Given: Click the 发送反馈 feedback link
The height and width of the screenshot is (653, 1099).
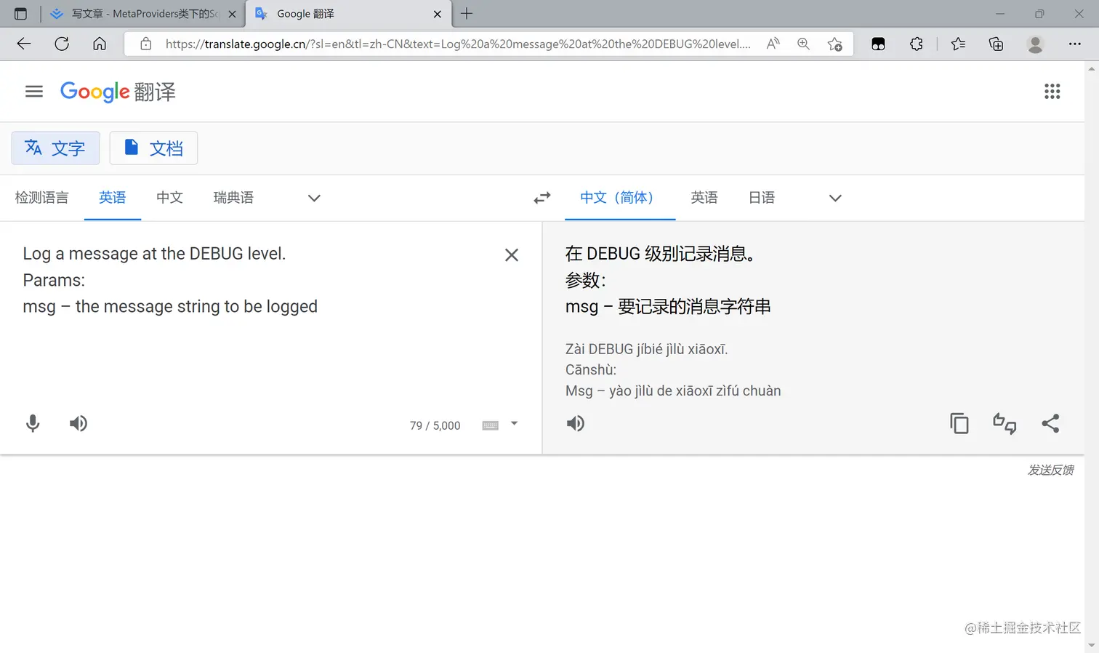Looking at the screenshot, I should point(1050,470).
